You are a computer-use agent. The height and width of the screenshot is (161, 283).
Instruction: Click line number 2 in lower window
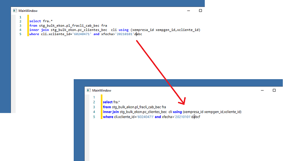[94, 102]
